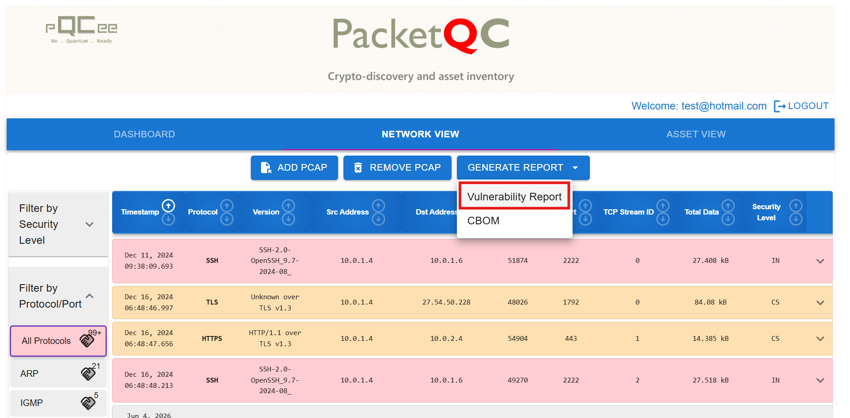
Task: Click the 27.408 kB total data cell
Action: [x=710, y=261]
